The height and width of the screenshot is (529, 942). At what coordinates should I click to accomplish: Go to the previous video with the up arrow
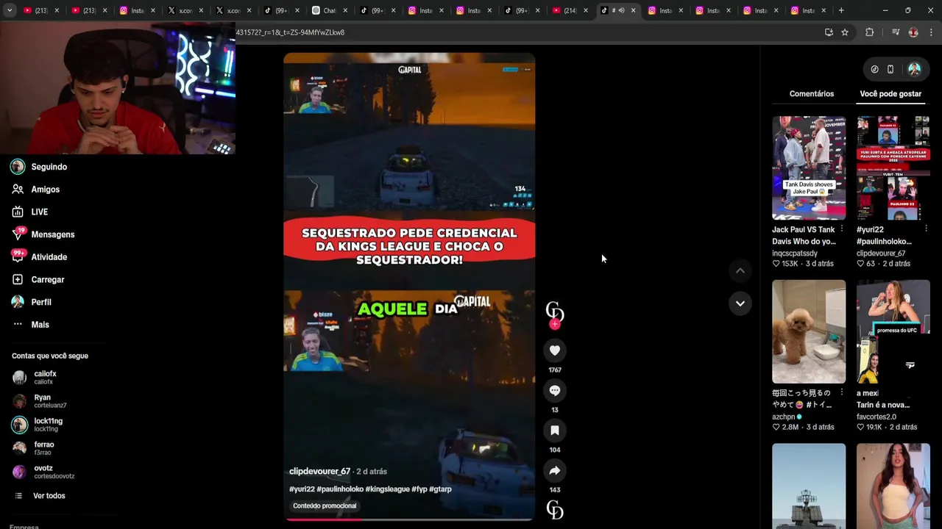coord(740,270)
